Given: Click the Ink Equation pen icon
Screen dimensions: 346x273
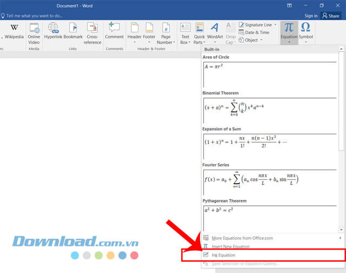Looking at the screenshot, I should (205, 255).
